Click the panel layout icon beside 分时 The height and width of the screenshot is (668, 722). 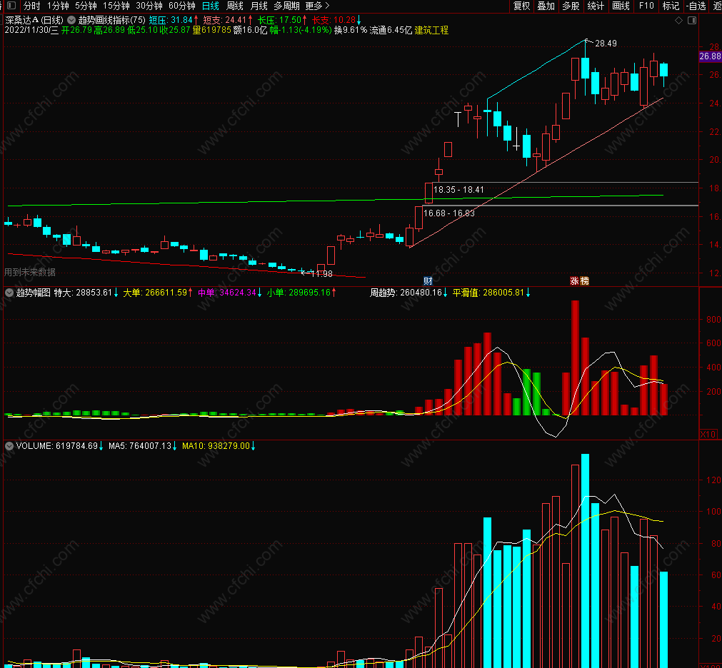pyautogui.click(x=12, y=6)
